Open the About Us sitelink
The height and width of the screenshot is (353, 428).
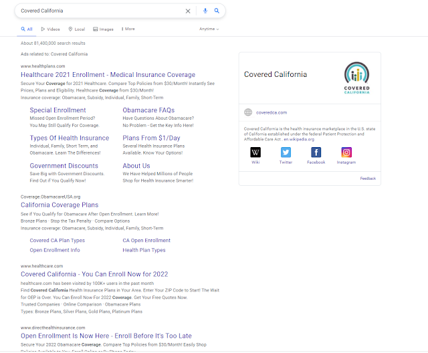(x=136, y=166)
